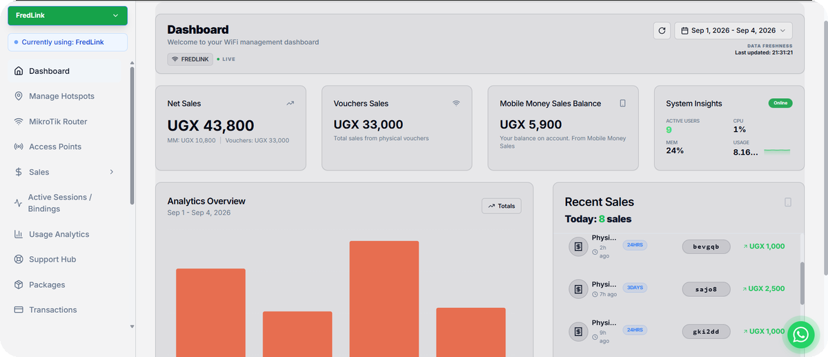
Task: Click the sidebar scrollbar thumb
Action: pos(132,135)
